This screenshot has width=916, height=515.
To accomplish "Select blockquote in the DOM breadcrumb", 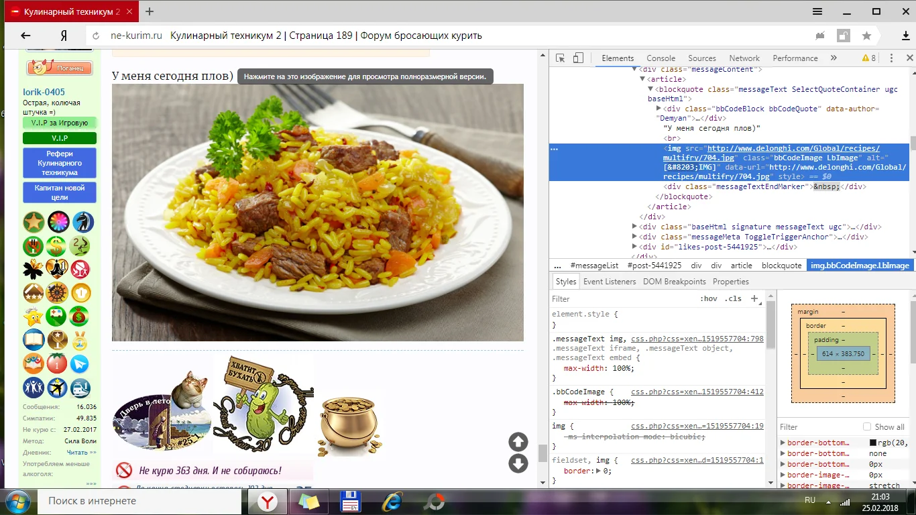I will tap(782, 266).
